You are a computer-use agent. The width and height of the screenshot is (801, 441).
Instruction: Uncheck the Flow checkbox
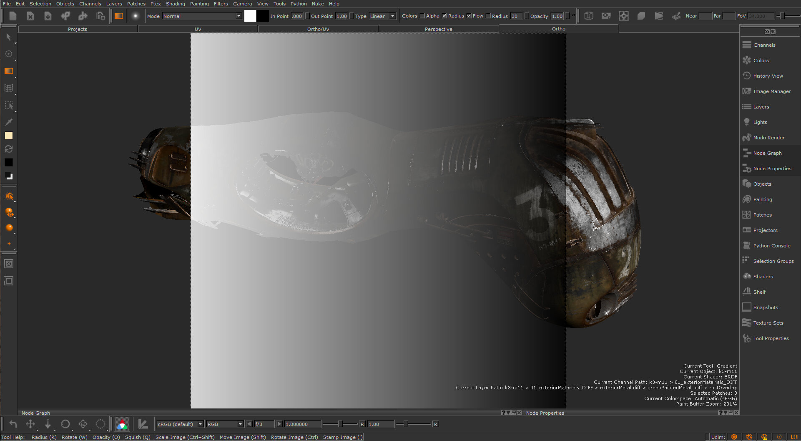[469, 16]
